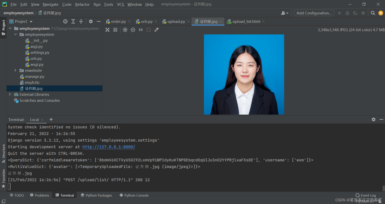The height and width of the screenshot is (204, 385).
Task: Zoom in on the image preview
Action: [x=125, y=30]
